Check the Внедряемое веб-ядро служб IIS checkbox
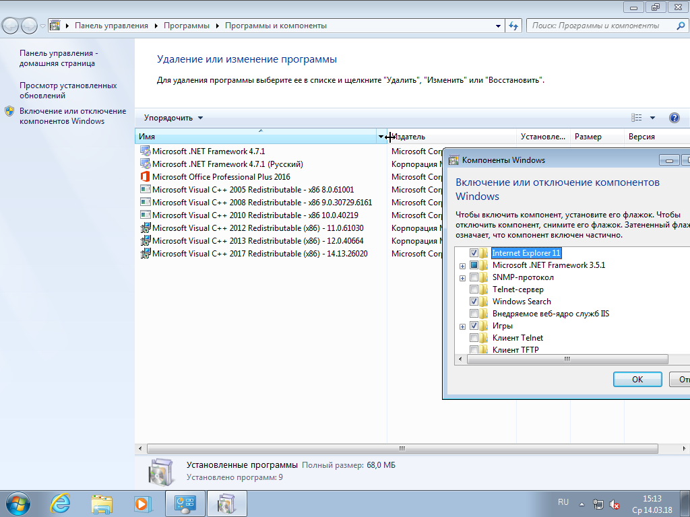Viewport: 690px width, 517px height. pyautogui.click(x=474, y=314)
